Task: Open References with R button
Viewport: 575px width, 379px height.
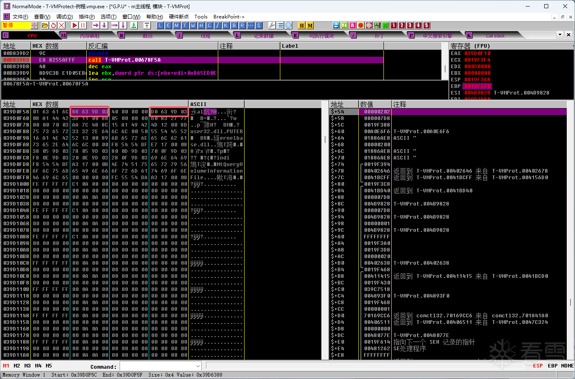Action: coord(242,25)
